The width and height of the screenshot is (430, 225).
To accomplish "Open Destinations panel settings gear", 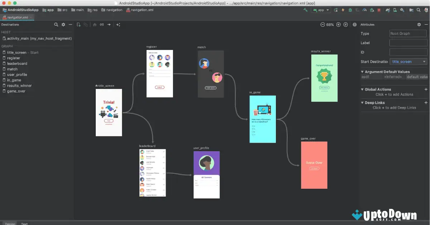I will 63,24.
